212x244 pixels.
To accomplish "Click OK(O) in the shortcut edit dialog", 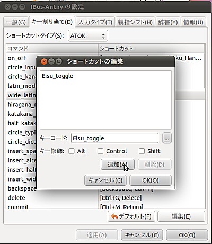I will (x=151, y=180).
